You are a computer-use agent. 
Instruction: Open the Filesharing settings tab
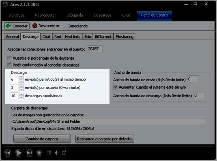(x=125, y=37)
